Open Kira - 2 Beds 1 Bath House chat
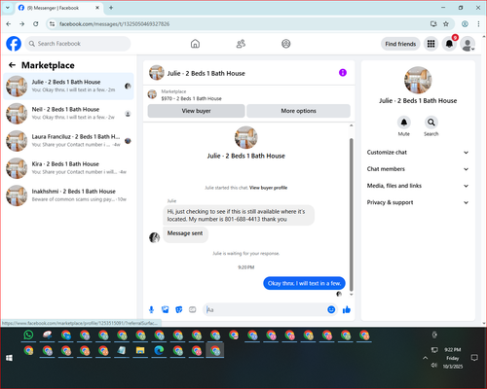Viewport: 487px width, 389px height. point(68,168)
